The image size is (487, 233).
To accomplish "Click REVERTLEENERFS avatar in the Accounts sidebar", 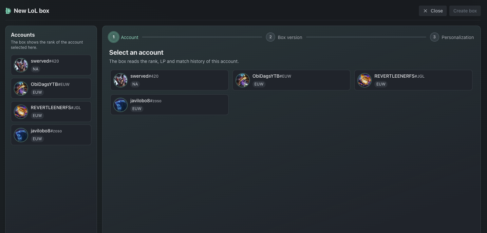I will (x=21, y=112).
